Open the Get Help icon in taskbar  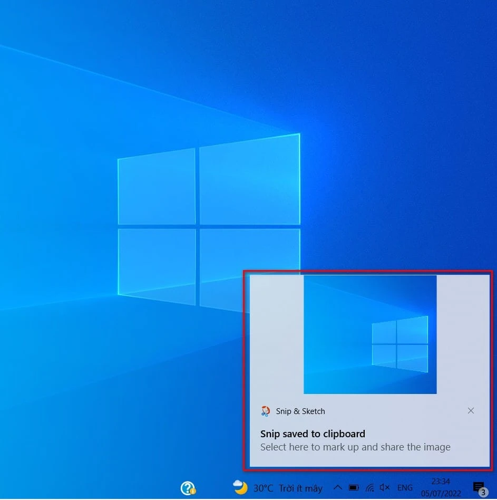188,488
